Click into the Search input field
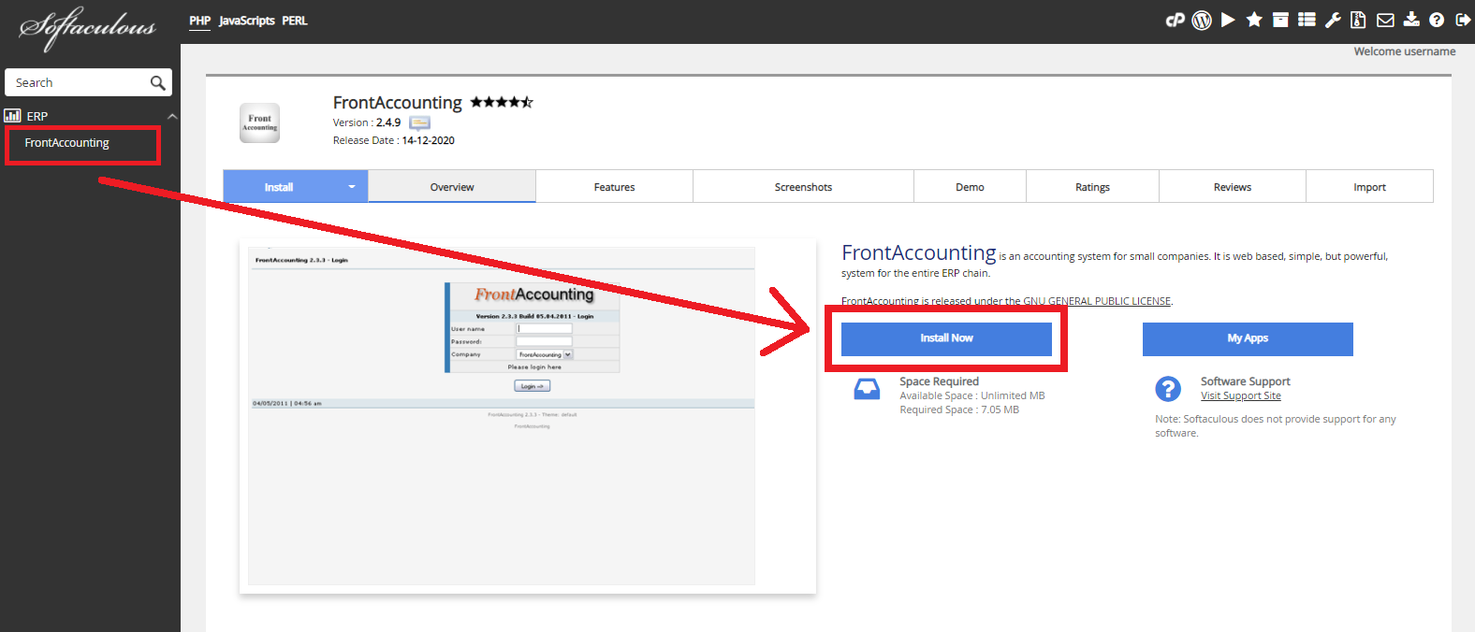Viewport: 1475px width, 632px height. click(x=80, y=83)
